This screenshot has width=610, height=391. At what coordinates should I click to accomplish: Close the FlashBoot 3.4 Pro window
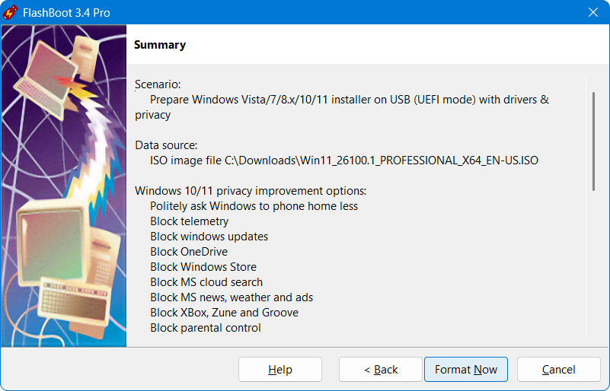[x=592, y=12]
